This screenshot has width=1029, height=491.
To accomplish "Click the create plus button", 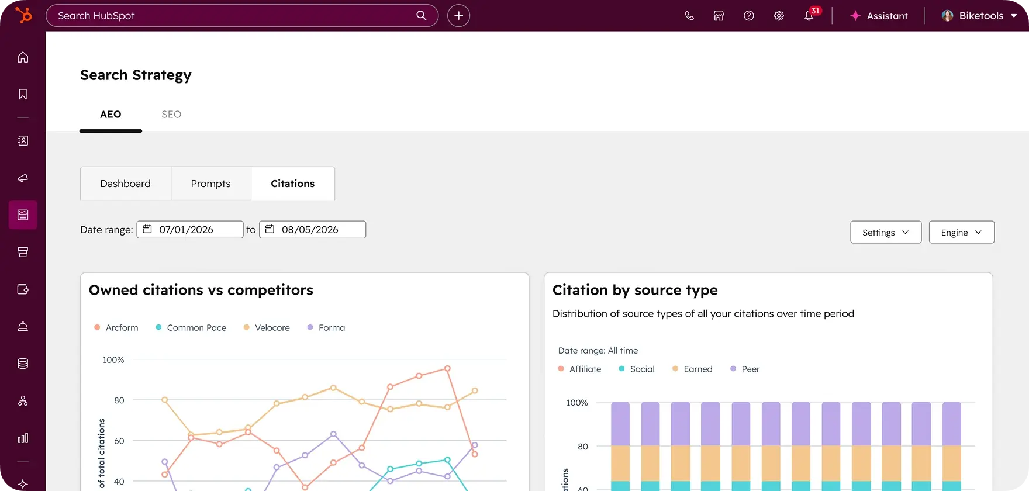I will click(458, 16).
